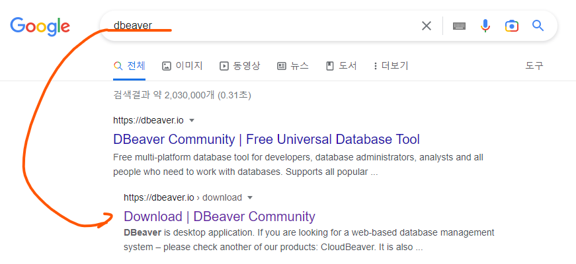576x264 pixels.
Task: Expand the 더보기 menu
Action: 390,66
